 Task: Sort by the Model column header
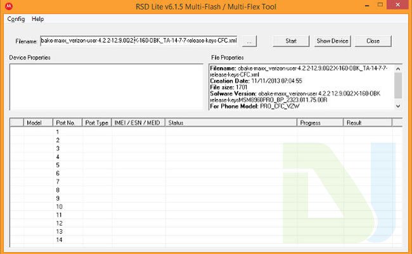click(x=39, y=123)
